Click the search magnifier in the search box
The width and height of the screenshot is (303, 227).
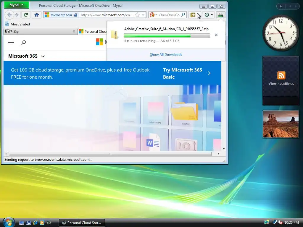pyautogui.click(x=183, y=15)
